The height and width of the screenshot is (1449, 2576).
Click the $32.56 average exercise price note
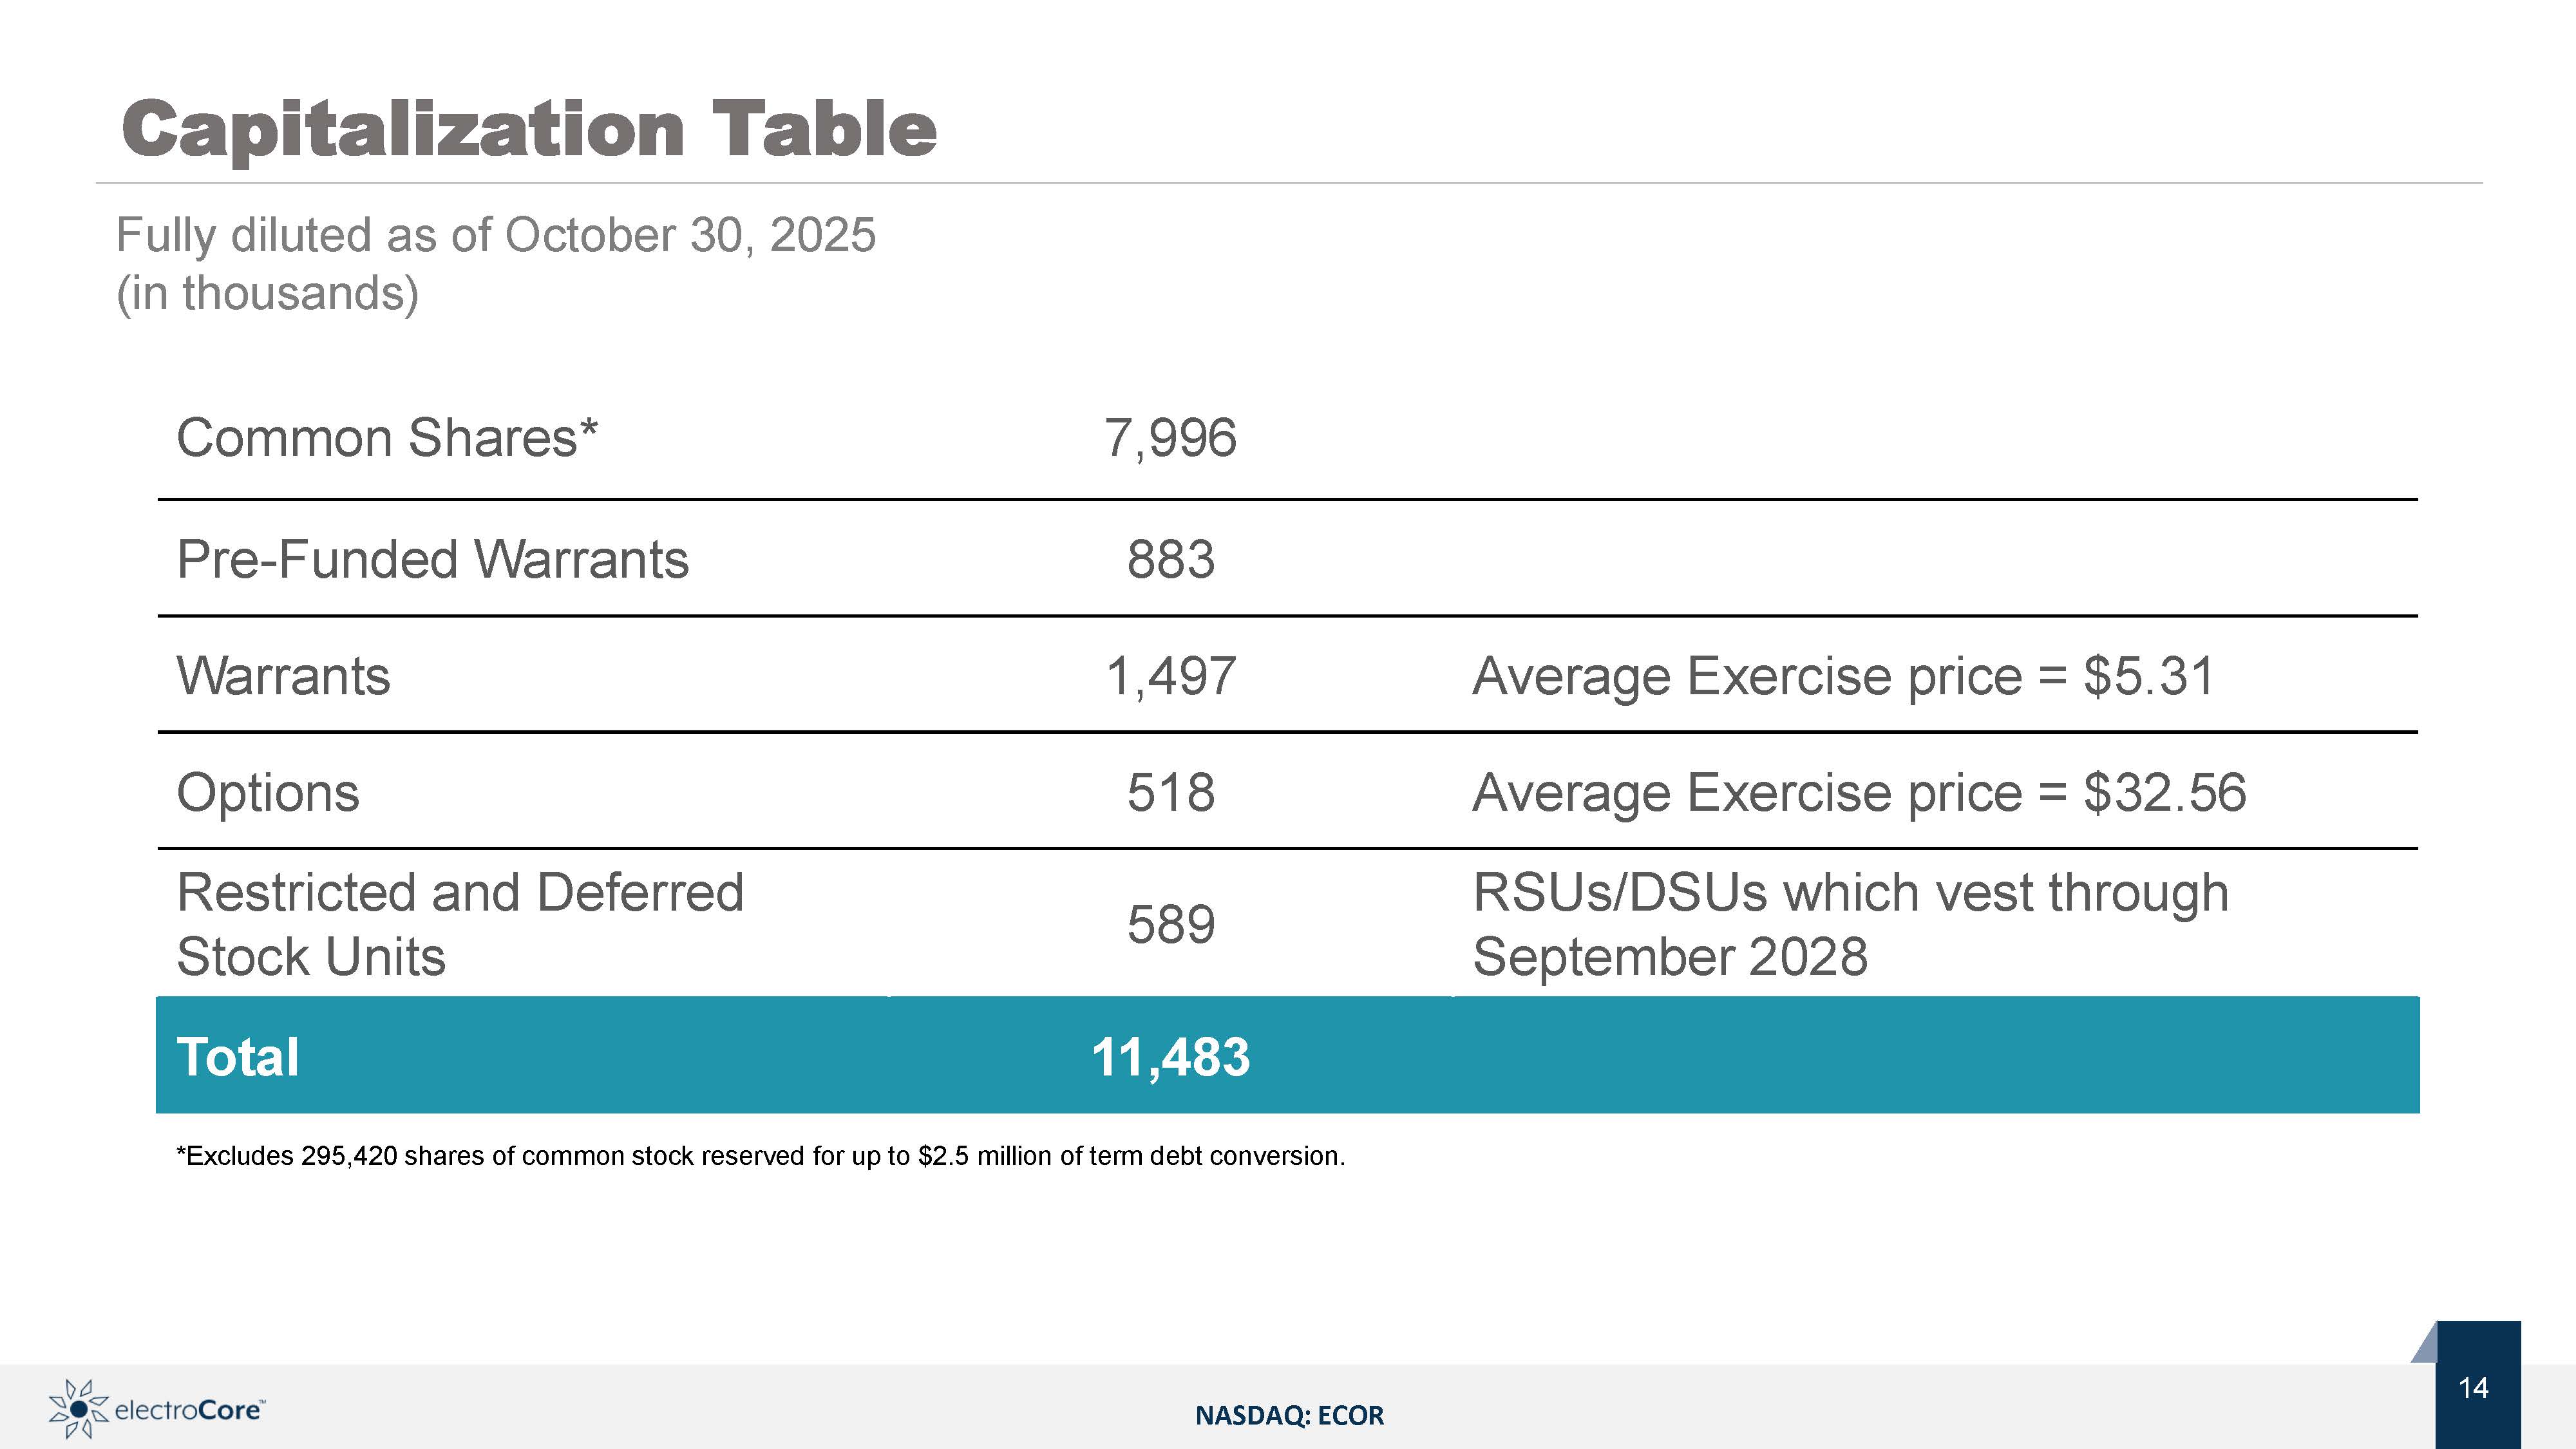pos(1858,793)
